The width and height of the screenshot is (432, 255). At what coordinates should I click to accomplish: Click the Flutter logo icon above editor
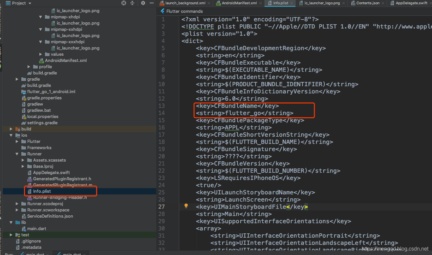pyautogui.click(x=162, y=11)
